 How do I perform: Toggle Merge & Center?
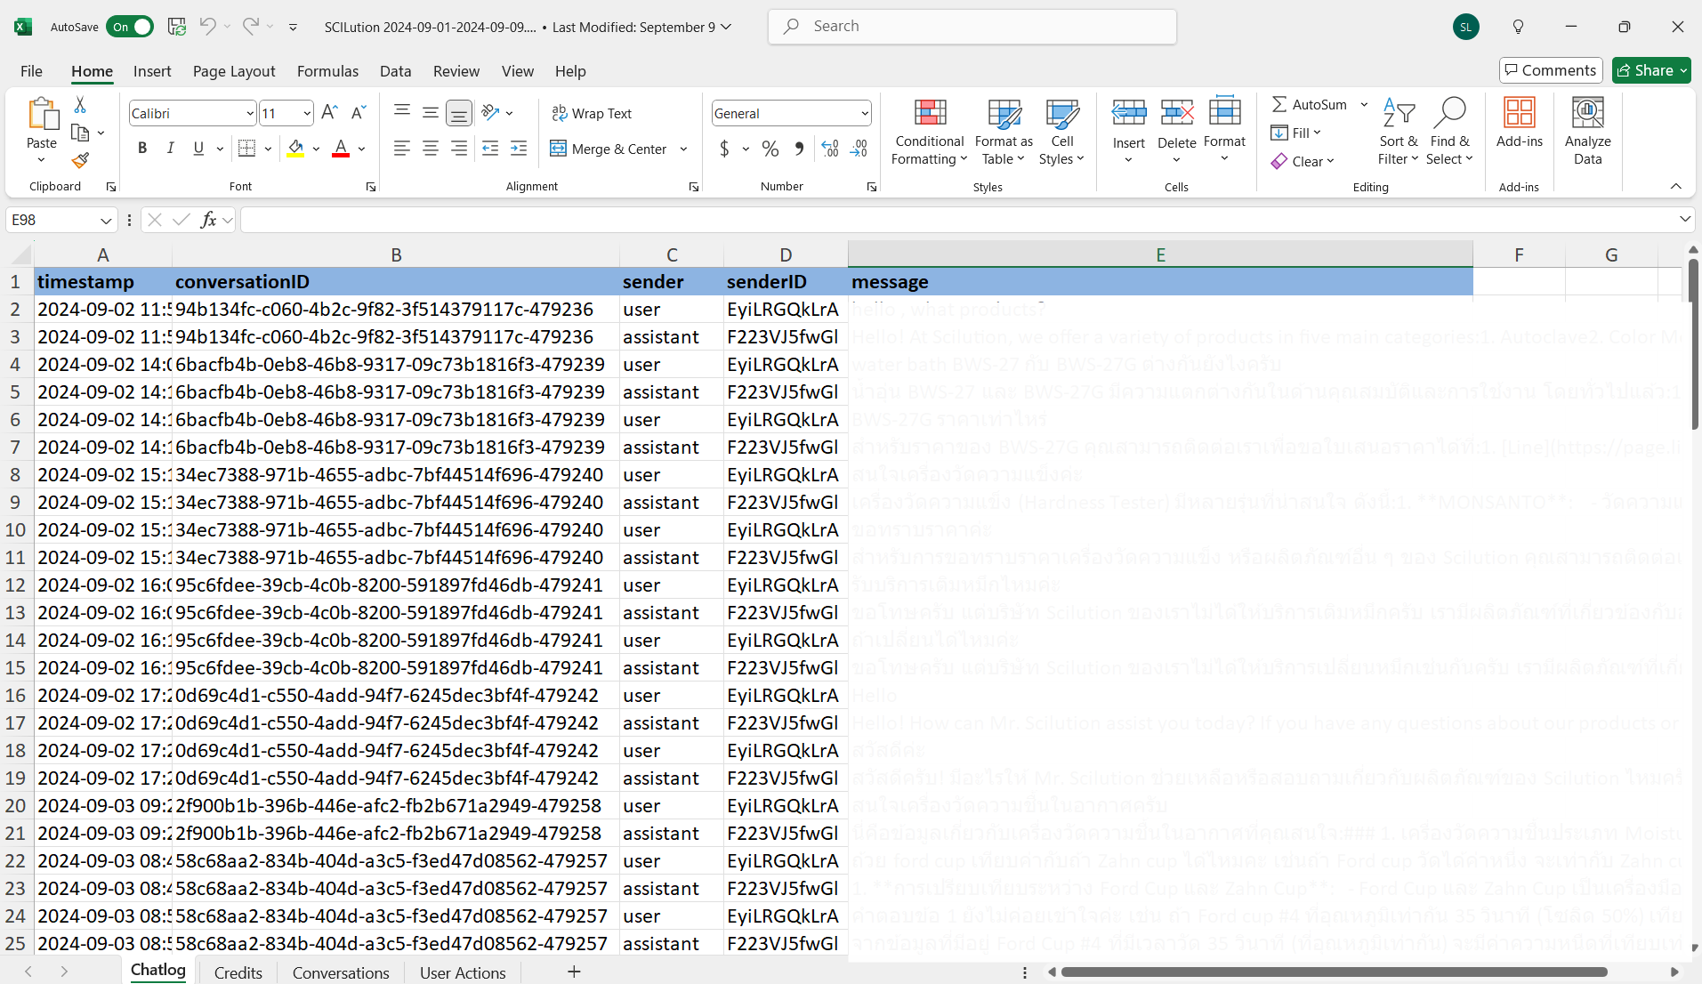609,149
